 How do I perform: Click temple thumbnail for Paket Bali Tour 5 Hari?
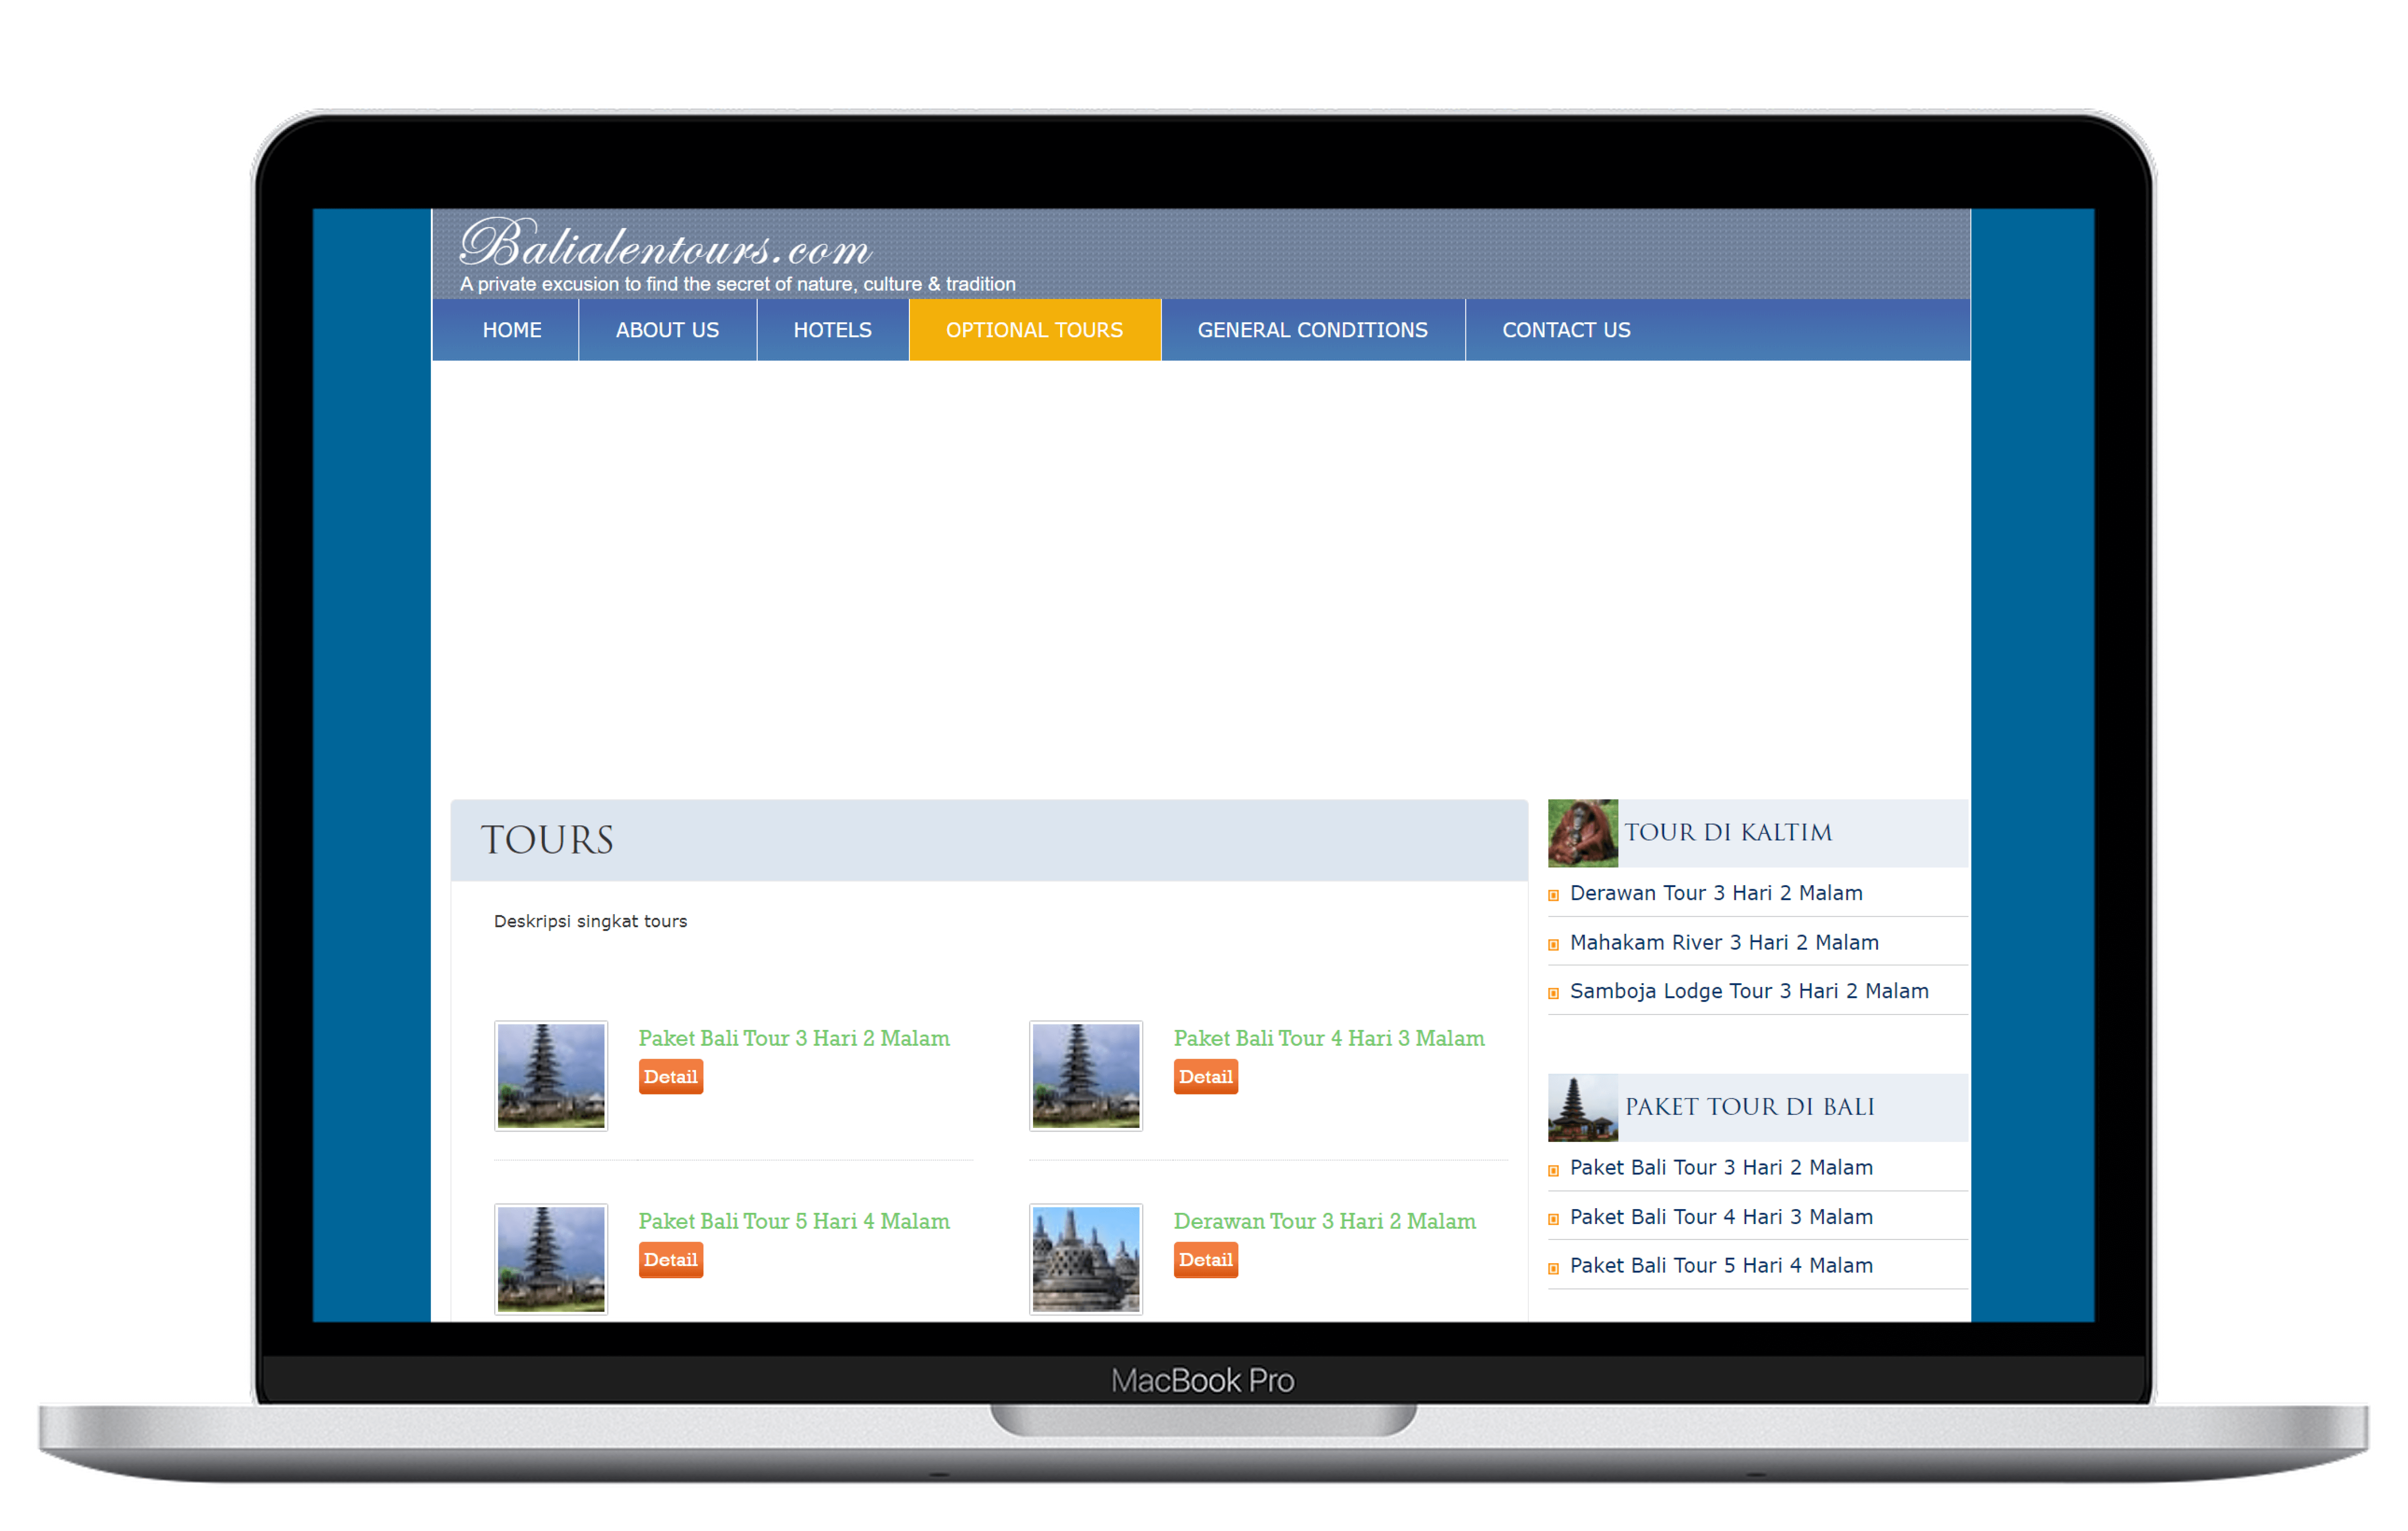[x=551, y=1259]
